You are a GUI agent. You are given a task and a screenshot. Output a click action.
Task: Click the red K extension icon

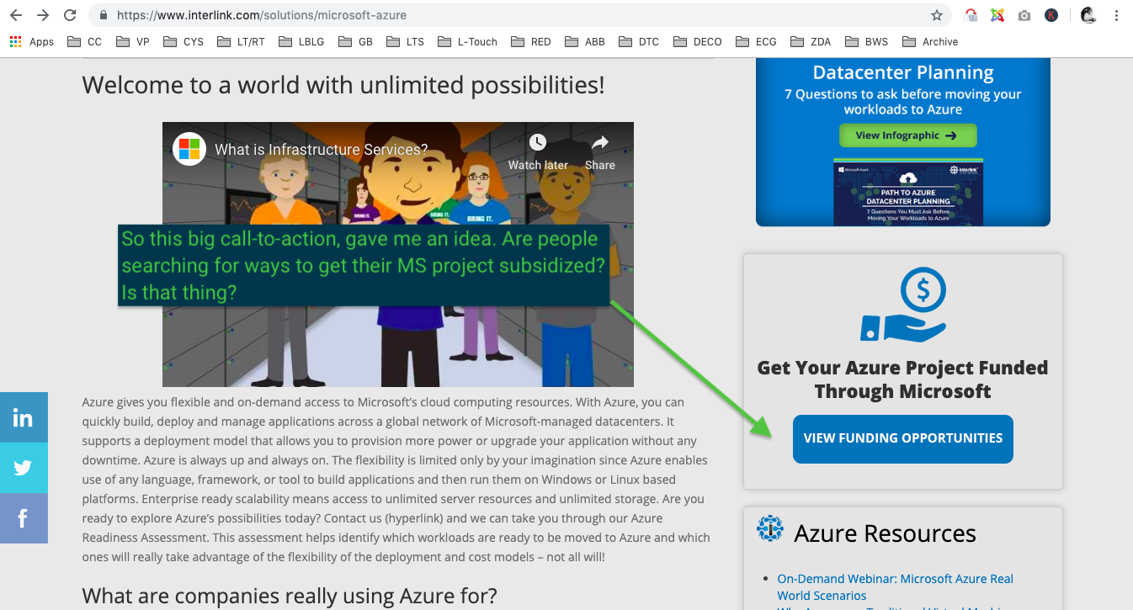(1051, 15)
